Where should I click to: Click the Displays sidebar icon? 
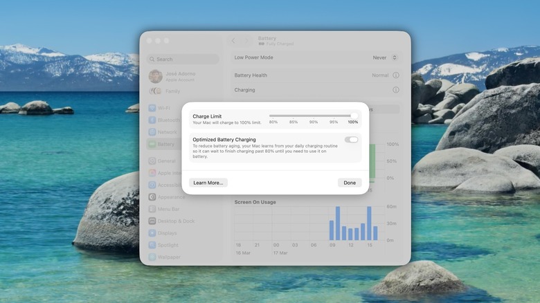click(x=152, y=233)
